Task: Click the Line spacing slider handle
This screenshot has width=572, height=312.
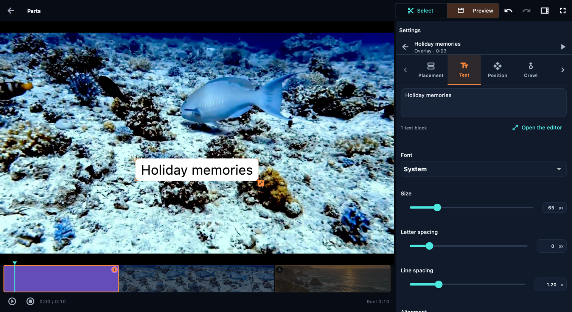Action: 438,284
